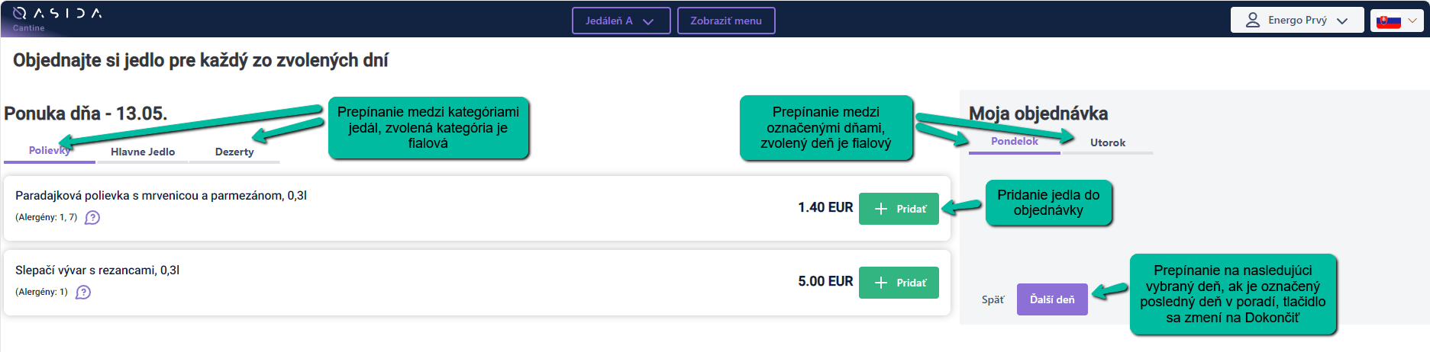Click the Späť link

tap(993, 299)
